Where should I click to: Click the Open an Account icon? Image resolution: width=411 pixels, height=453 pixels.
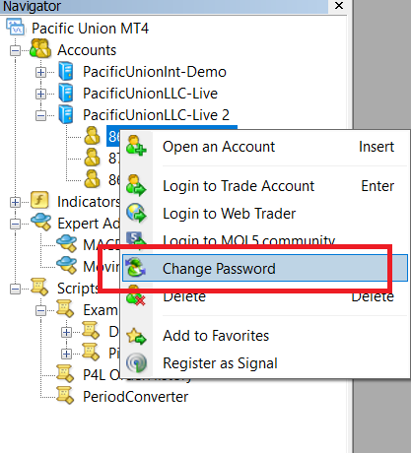coord(136,146)
